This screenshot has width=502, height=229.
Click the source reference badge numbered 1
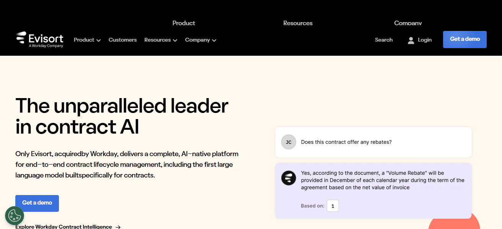tap(332, 206)
